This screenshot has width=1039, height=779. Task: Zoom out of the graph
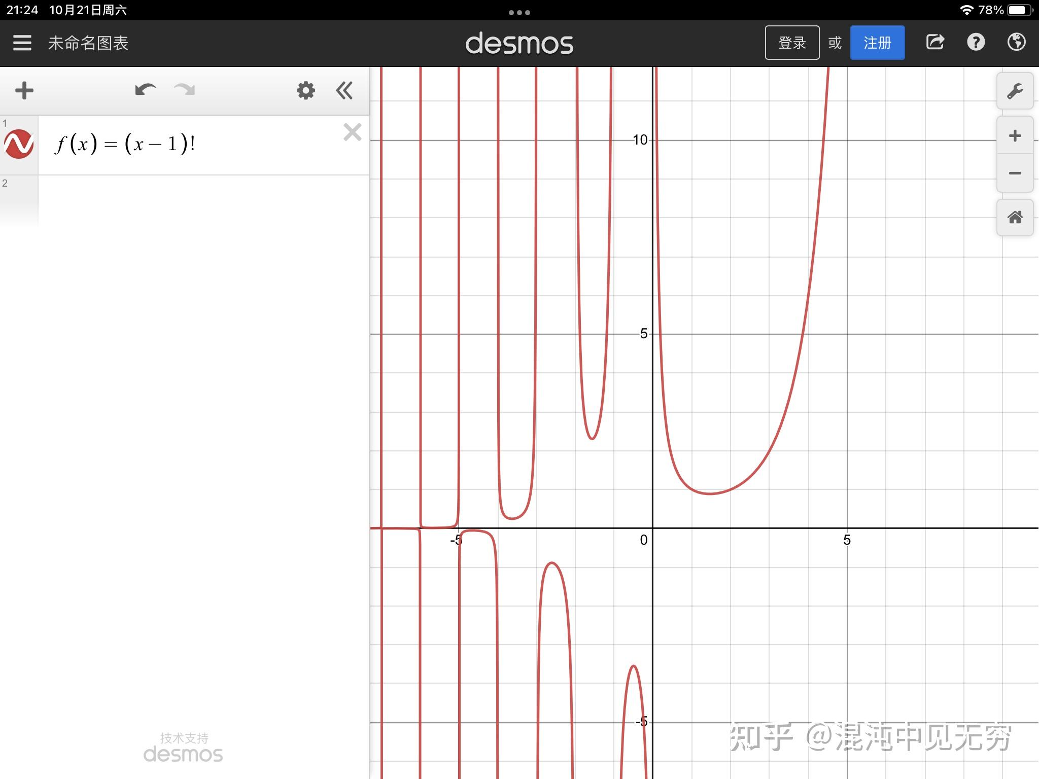[1015, 173]
